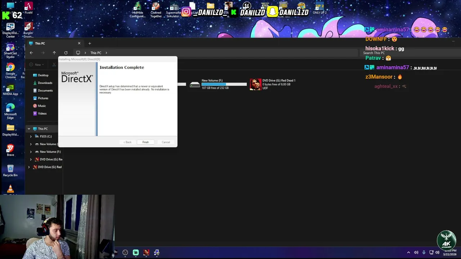Click Cancel in the DirectX setup dialog

(x=166, y=142)
